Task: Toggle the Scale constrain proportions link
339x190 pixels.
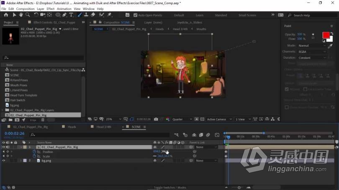Action: (154, 156)
